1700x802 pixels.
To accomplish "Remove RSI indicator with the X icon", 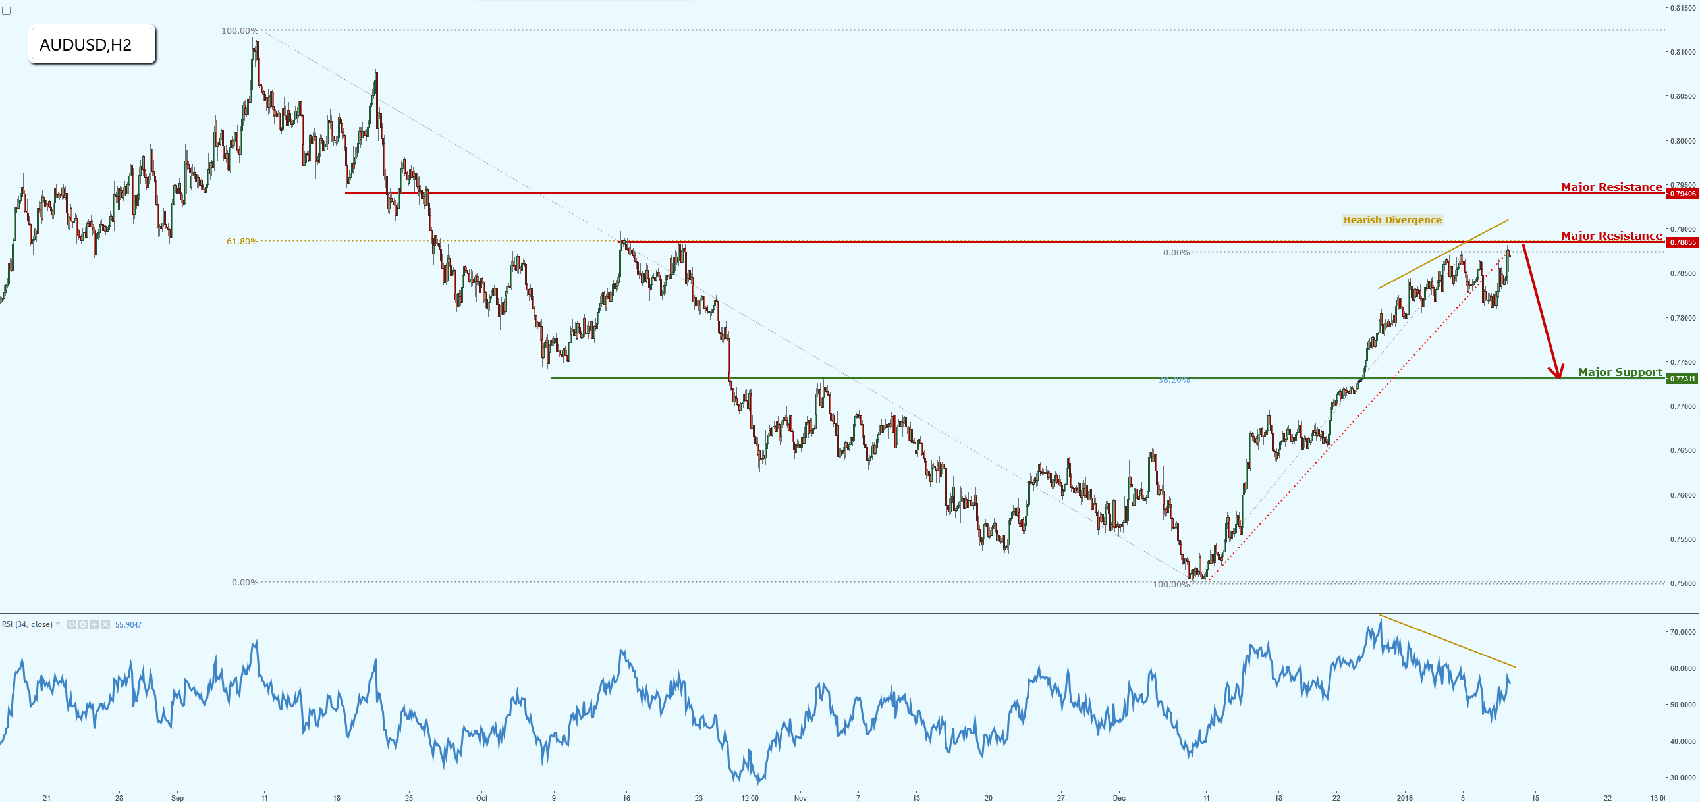I will point(105,625).
